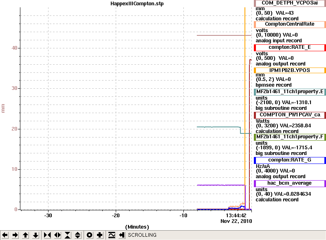This screenshot has height=240, width=326.
Task: Click the wavy-line graph mode button
Action: click(x=112, y=235)
